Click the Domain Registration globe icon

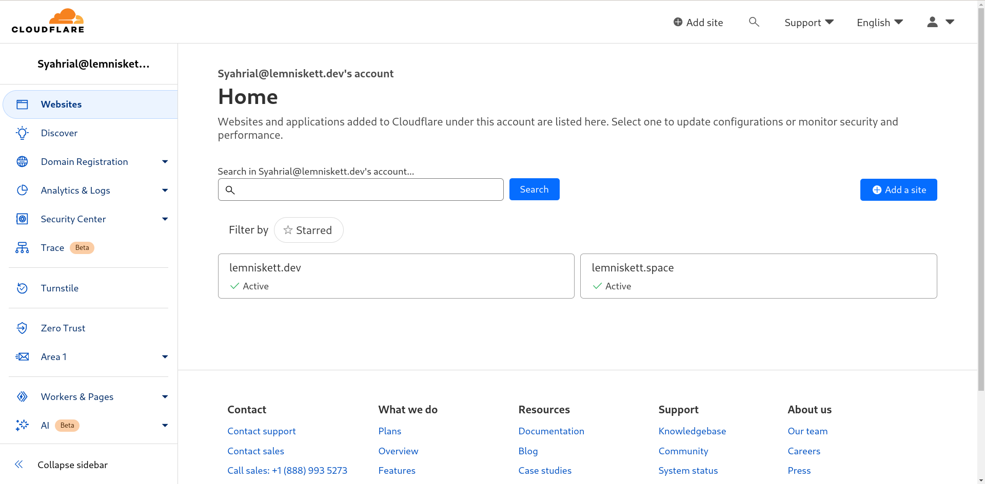click(x=22, y=162)
